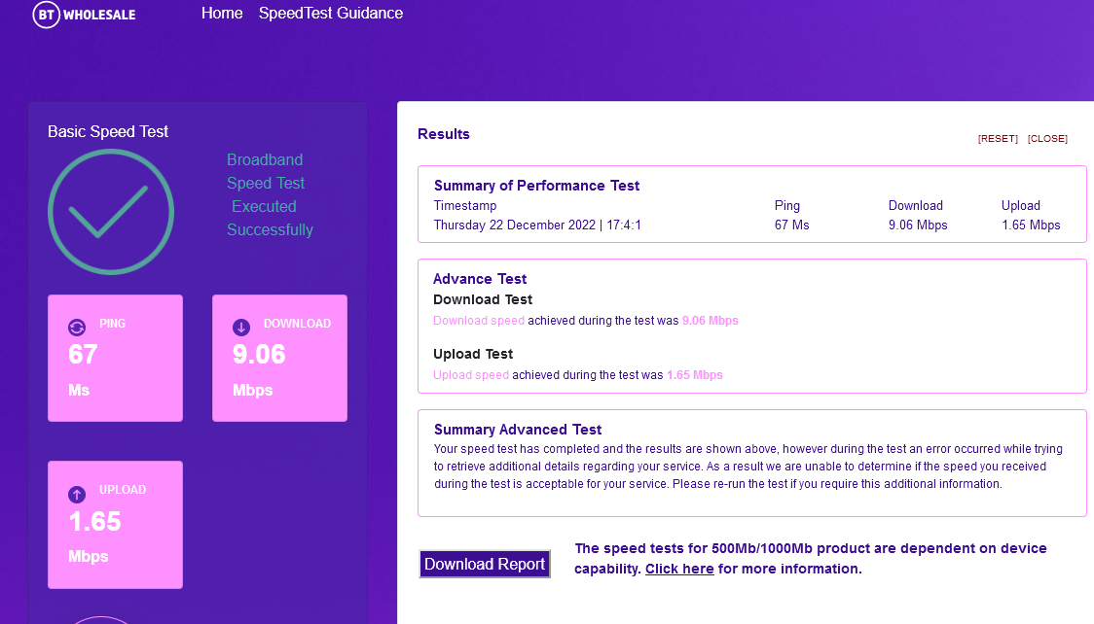Click the 'Ping' column label in summary
1094x624 pixels.
point(787,205)
